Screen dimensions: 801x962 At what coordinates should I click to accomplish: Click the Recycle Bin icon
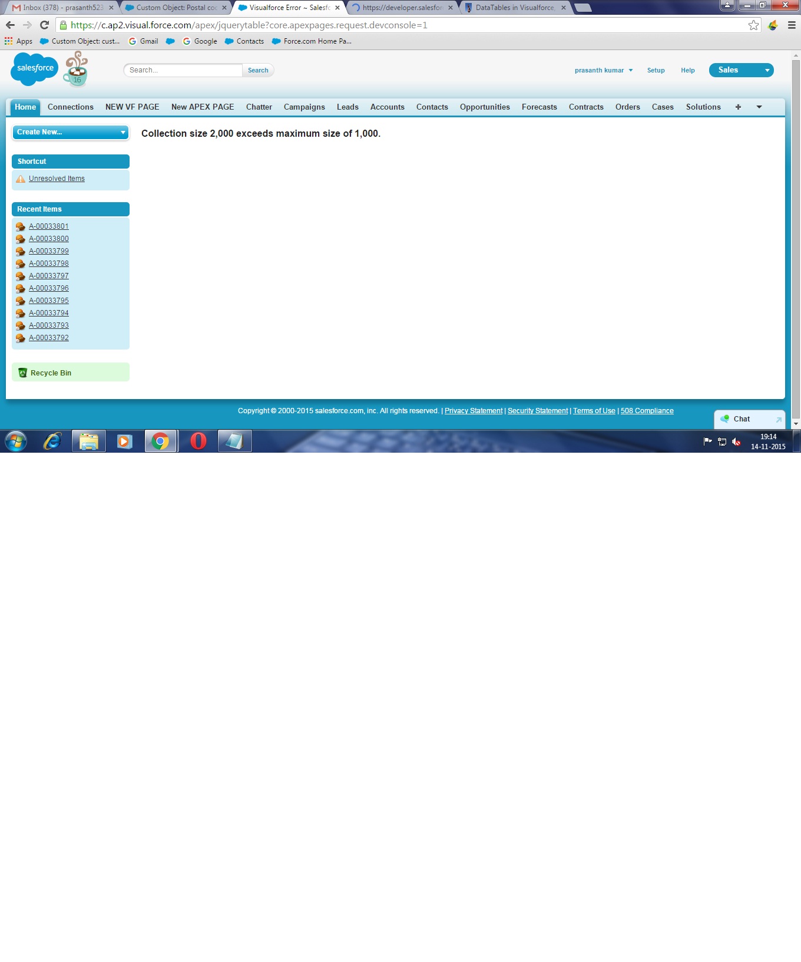click(x=23, y=373)
